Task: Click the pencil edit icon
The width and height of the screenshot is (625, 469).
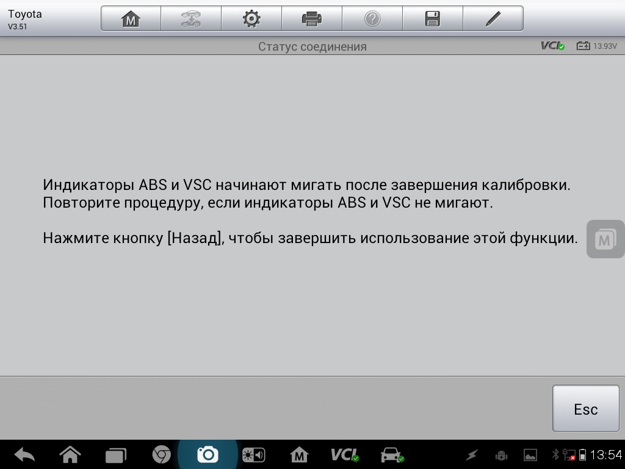Action: click(493, 19)
